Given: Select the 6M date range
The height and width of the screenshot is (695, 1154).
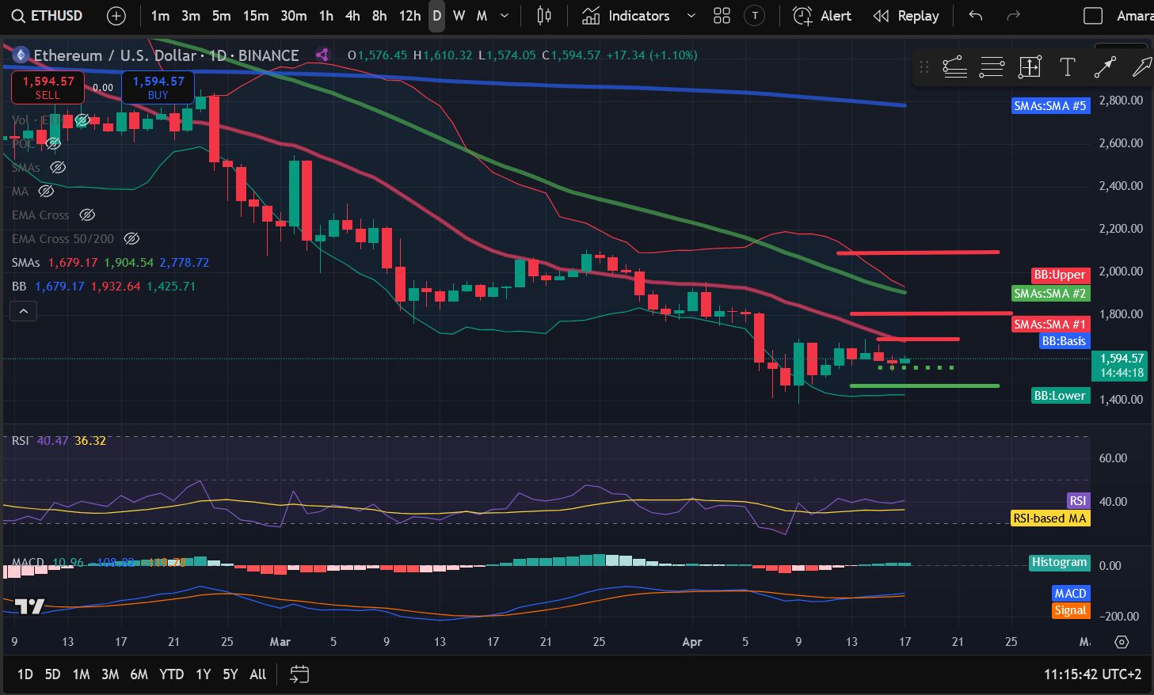Looking at the screenshot, I should pos(139,674).
